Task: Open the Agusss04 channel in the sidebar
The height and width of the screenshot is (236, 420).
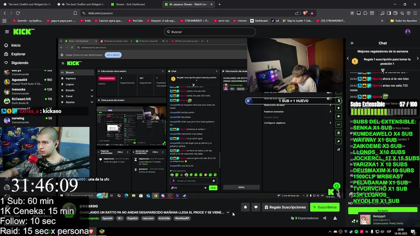Action: pyautogui.click(x=28, y=82)
